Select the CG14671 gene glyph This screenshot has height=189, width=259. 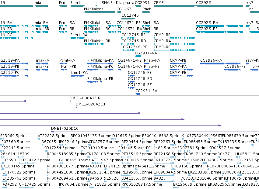pos(119,12)
